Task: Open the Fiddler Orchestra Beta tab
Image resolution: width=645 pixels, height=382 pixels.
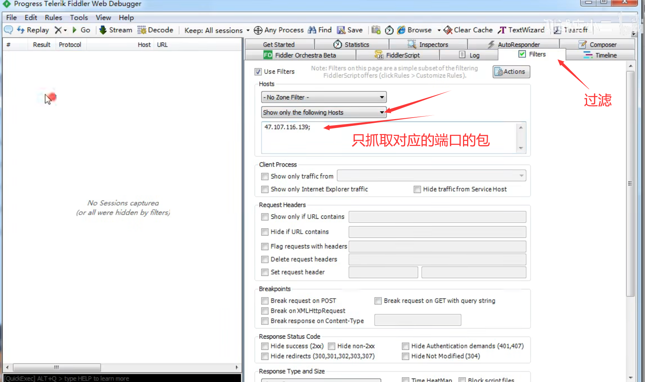Action: (300, 55)
